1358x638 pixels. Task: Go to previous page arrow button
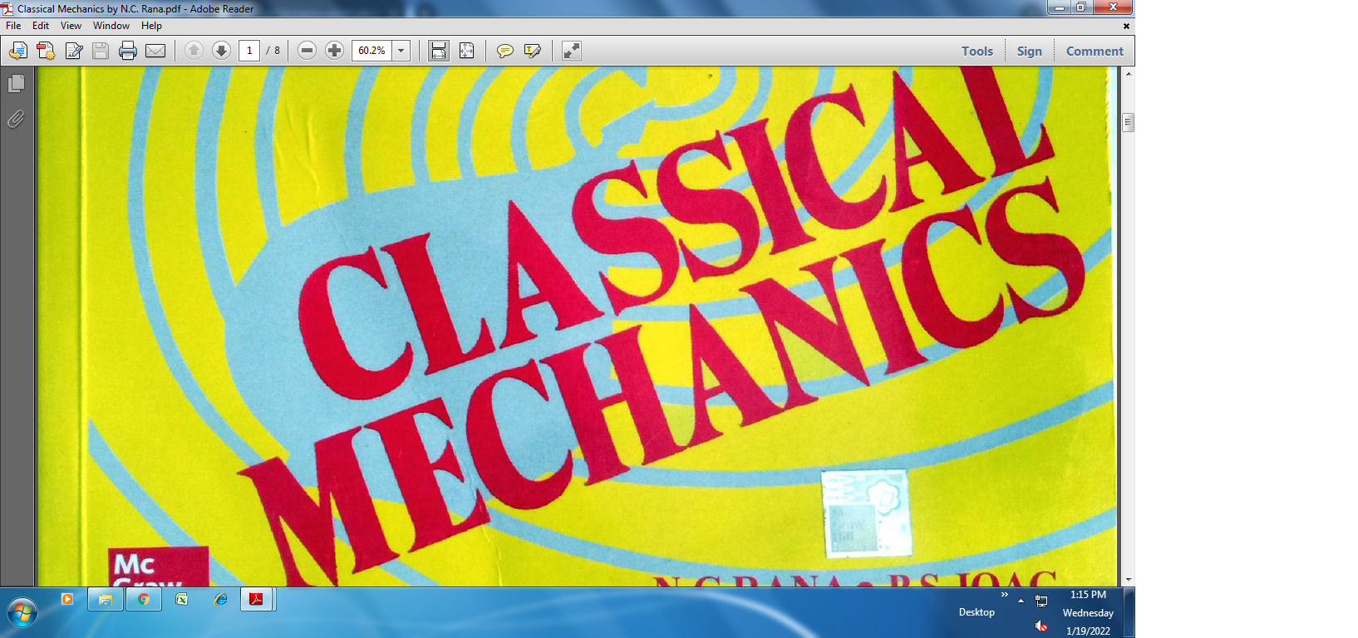[x=194, y=51]
